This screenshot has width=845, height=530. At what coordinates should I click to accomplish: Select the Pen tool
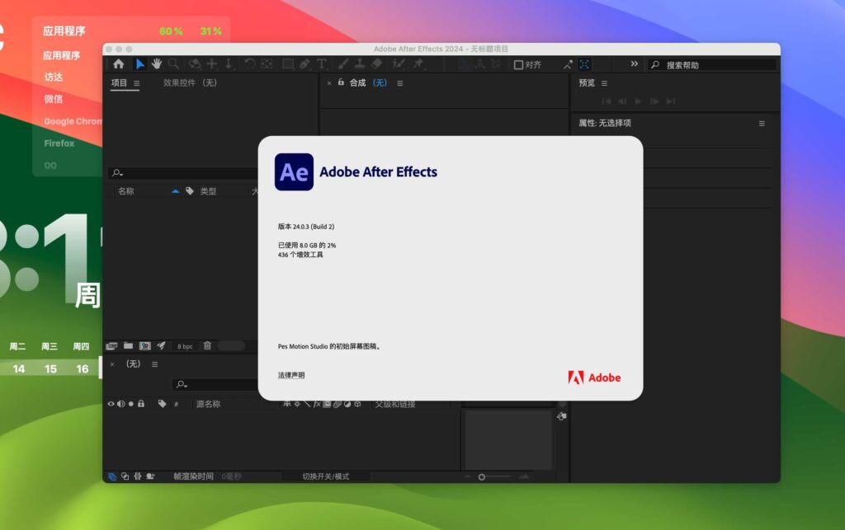coord(304,64)
